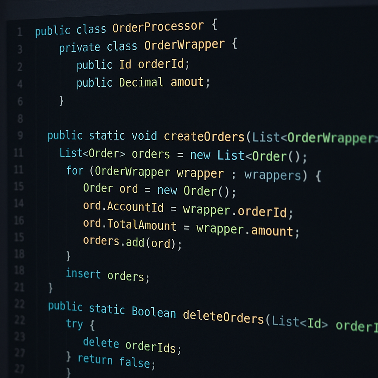This screenshot has height=378, width=378.
Task: Click 'orderIds' in the delete statement
Action: click(151, 347)
